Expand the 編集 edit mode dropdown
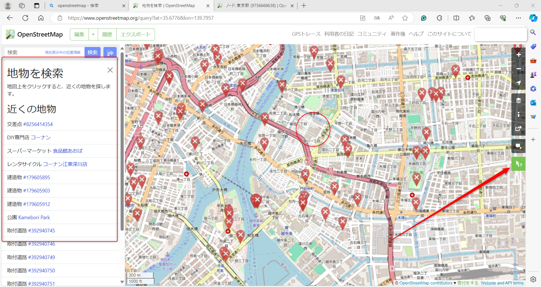 click(x=93, y=34)
